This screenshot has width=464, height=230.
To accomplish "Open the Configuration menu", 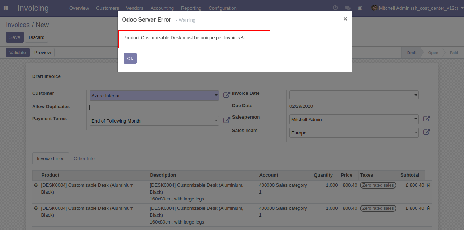I will tap(223, 8).
